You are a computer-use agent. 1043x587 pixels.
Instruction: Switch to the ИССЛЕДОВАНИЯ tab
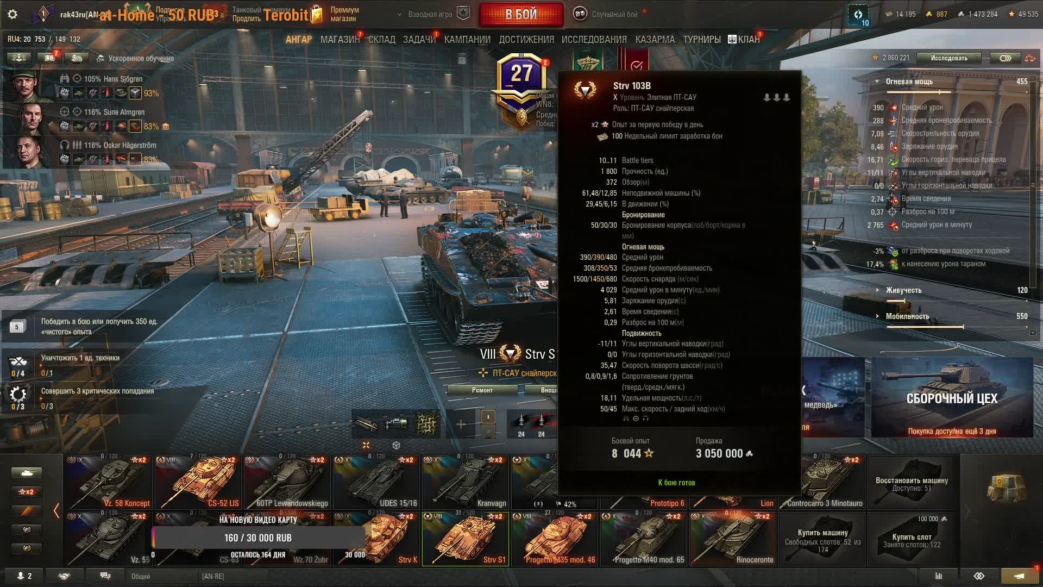point(594,40)
